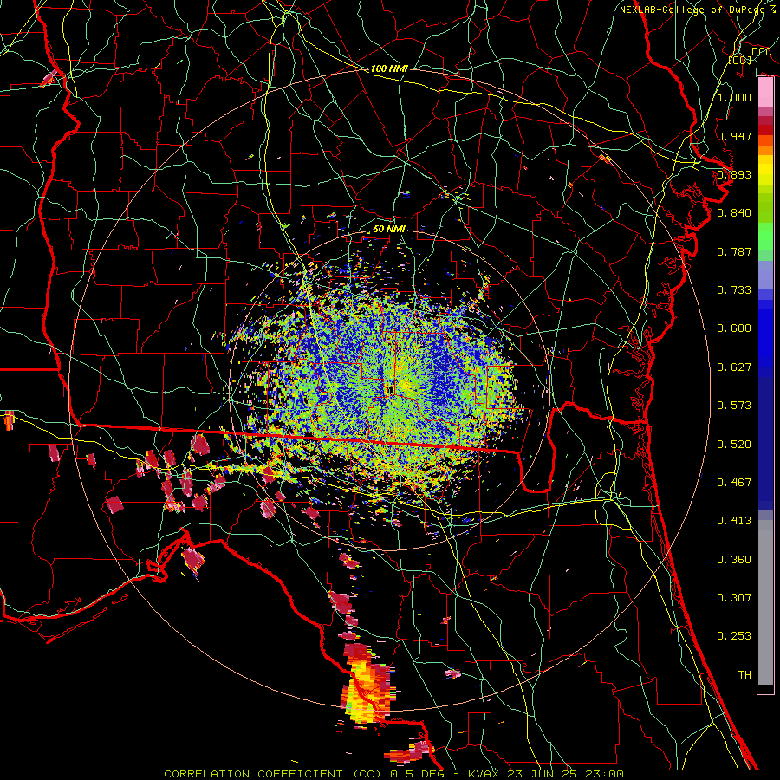Select the 0.680 legend value

pyautogui.click(x=734, y=328)
